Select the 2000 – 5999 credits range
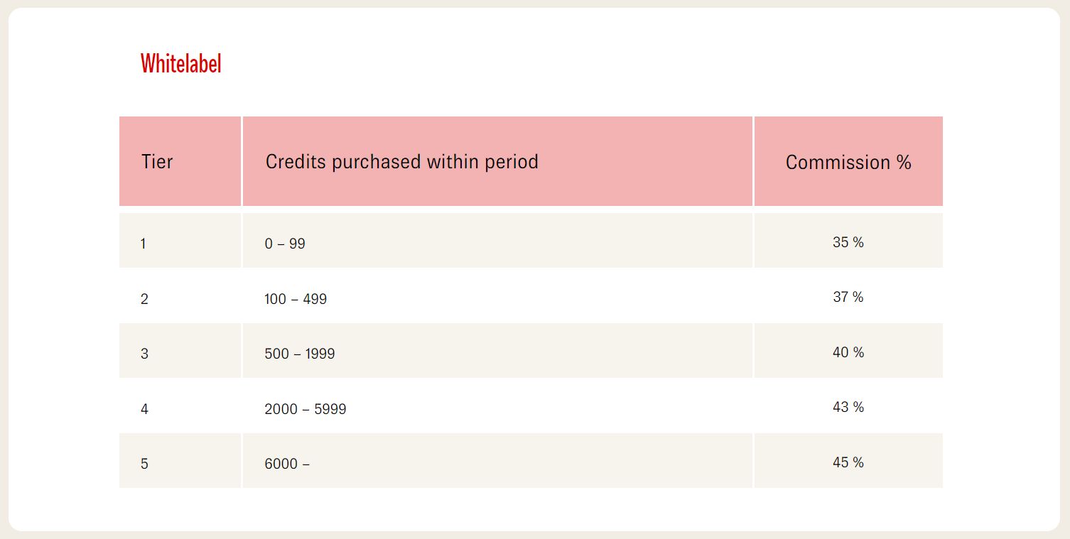The height and width of the screenshot is (539, 1070). [x=305, y=409]
